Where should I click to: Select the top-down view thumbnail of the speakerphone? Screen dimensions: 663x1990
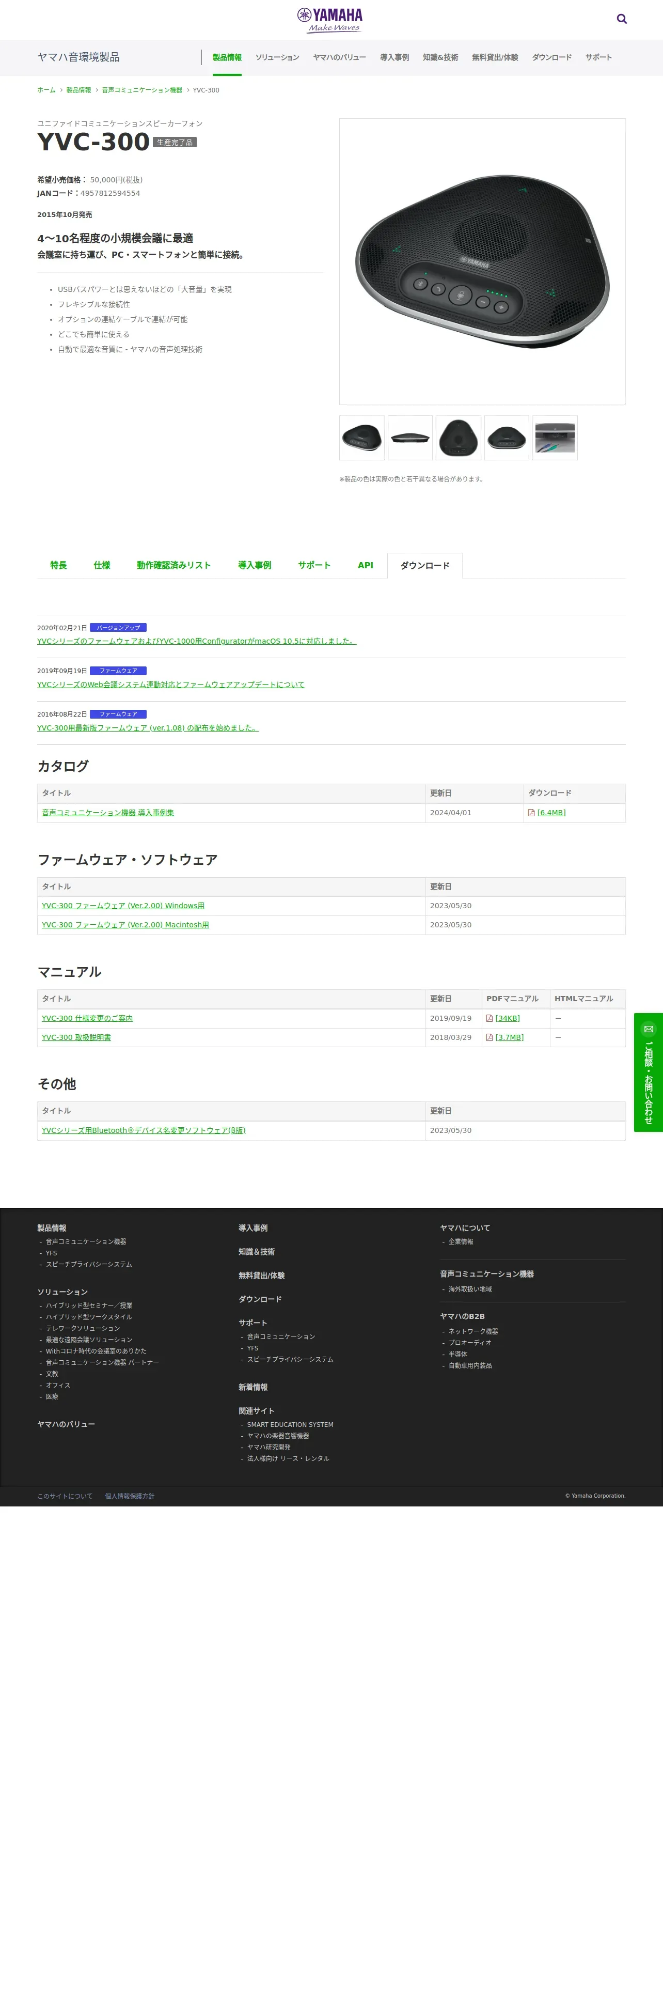click(459, 438)
